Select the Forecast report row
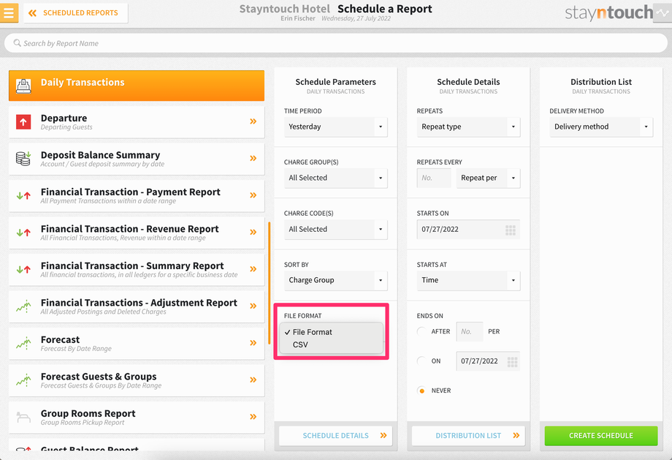This screenshot has height=460, width=672. pyautogui.click(x=137, y=343)
